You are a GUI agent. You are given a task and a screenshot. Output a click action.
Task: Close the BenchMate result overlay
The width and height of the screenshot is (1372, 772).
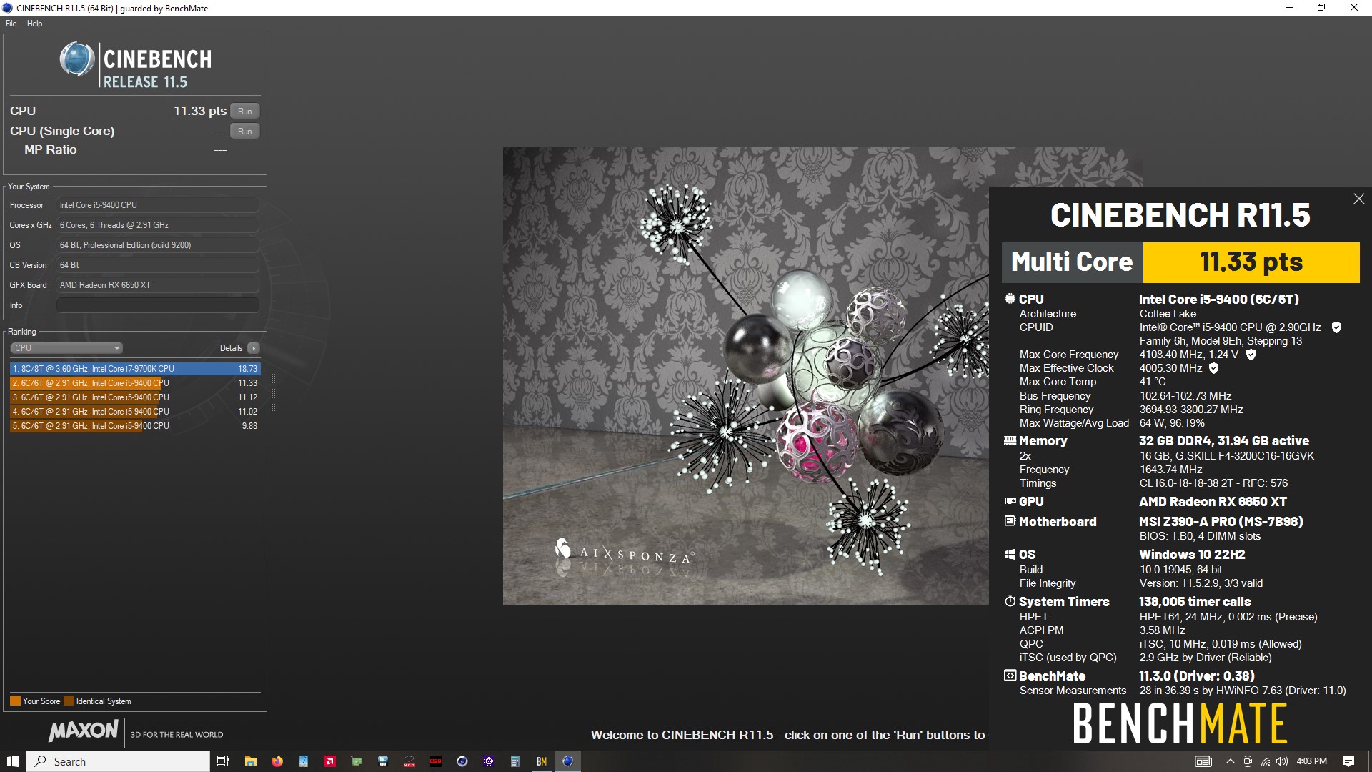[1358, 199]
